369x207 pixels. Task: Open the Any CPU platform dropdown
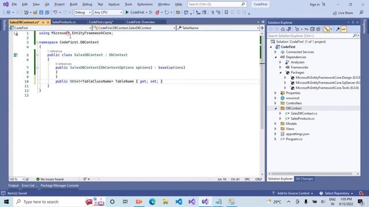click(x=108, y=12)
